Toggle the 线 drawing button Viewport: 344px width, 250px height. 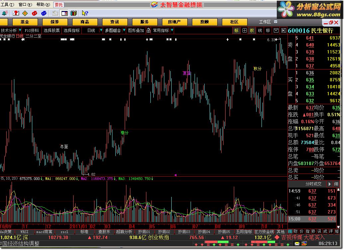260,31
